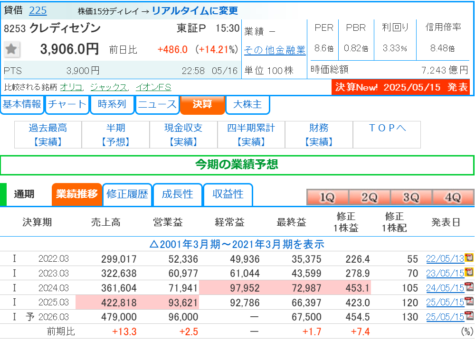The width and height of the screenshot is (475, 340).
Task: Click the 2Q quarter button
Action: (369, 197)
